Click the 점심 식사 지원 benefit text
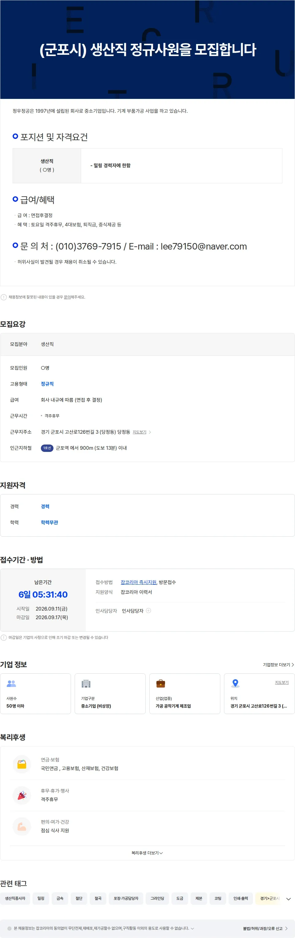This screenshot has width=295, height=938. click(x=55, y=830)
